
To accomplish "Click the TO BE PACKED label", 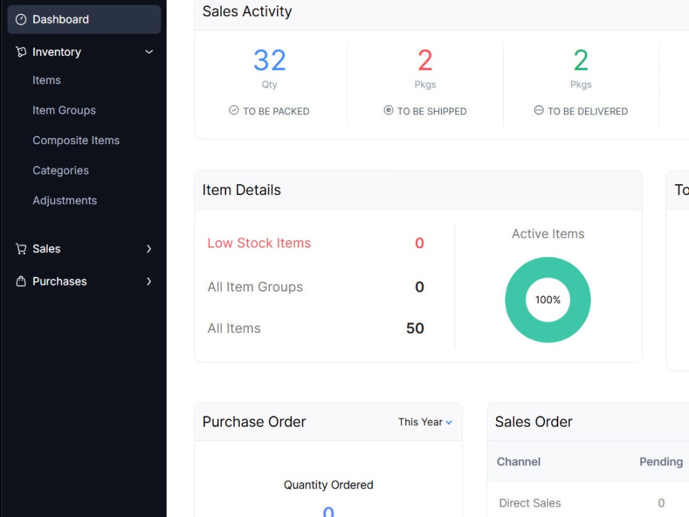I will [x=276, y=112].
